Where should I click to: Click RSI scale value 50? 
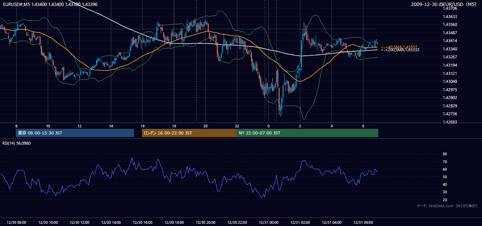tap(445, 177)
